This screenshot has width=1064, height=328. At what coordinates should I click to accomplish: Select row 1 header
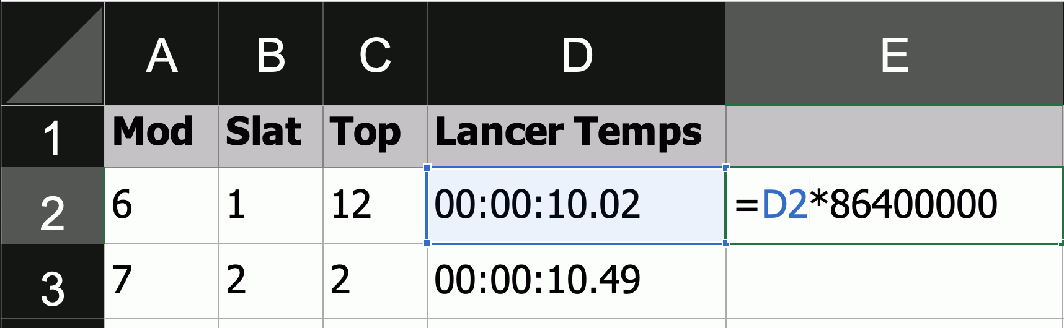53,137
